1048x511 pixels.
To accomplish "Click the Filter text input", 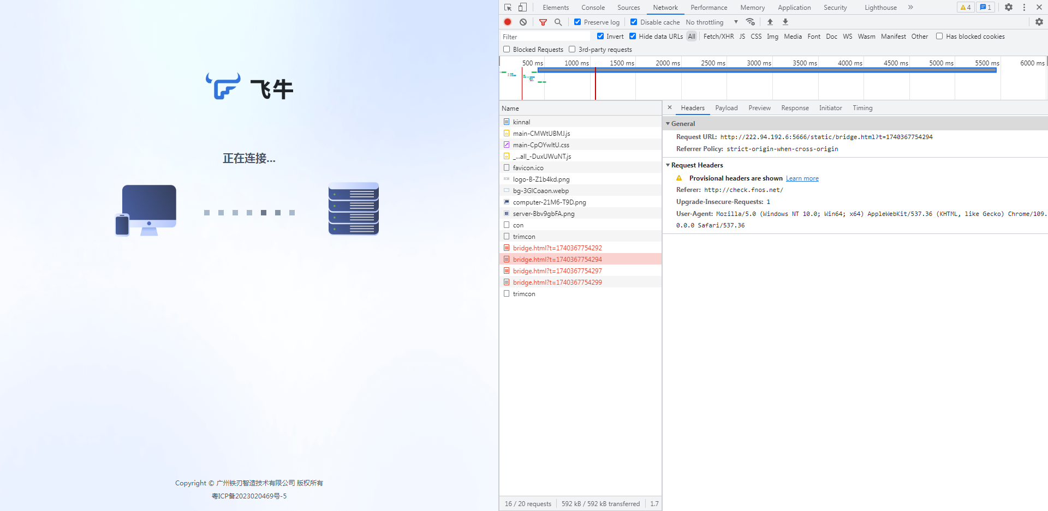I will 545,37.
